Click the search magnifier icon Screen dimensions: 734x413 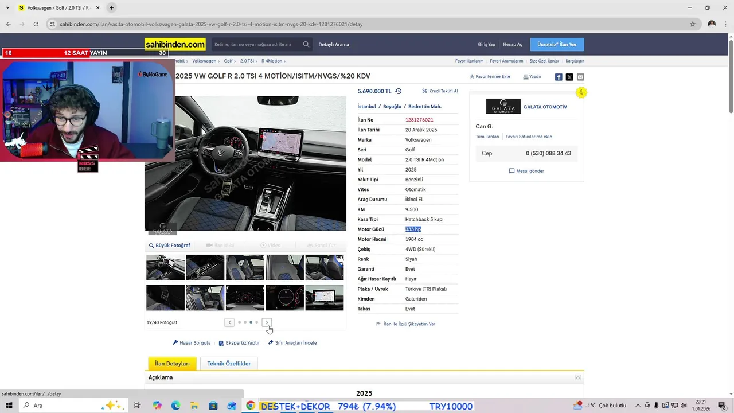click(x=306, y=44)
